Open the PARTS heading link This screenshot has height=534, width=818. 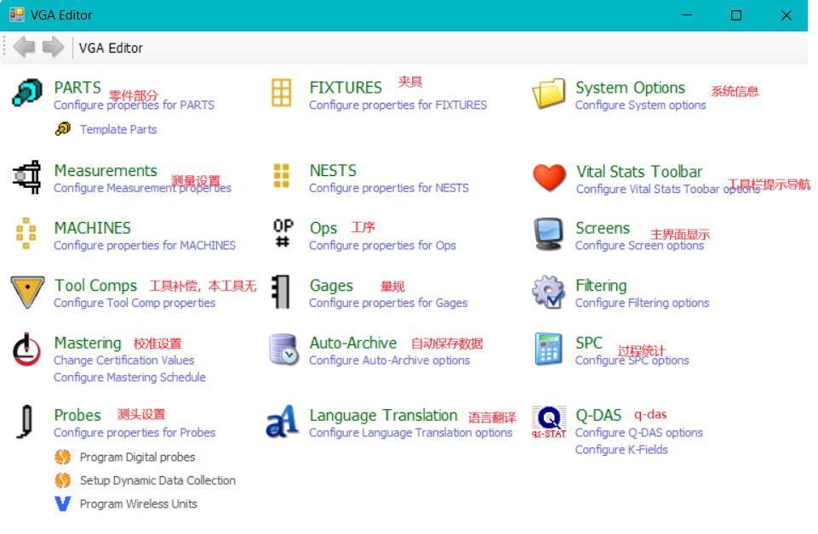tap(77, 88)
